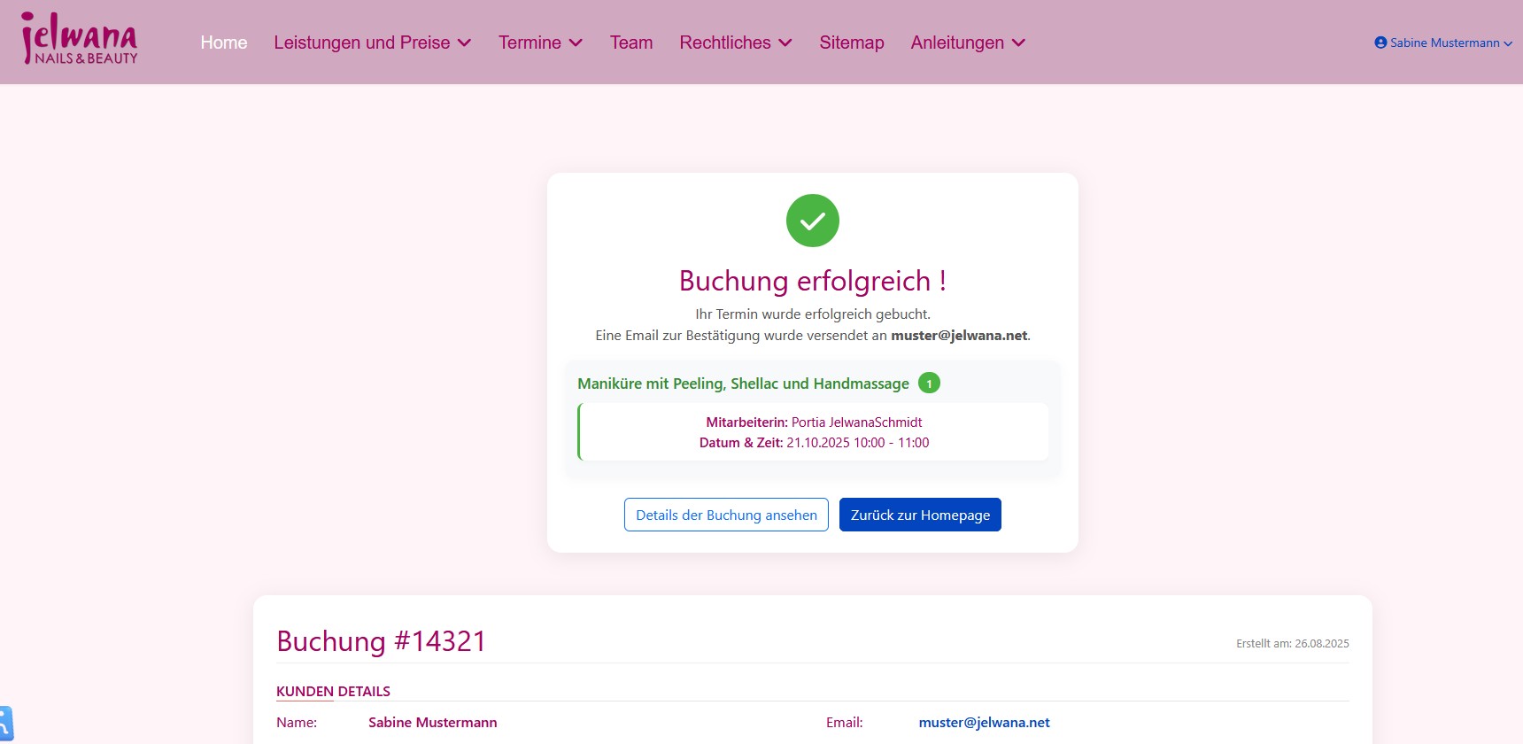
Task: Click the bold muster@jelwana.net confirmation address
Action: coord(959,336)
